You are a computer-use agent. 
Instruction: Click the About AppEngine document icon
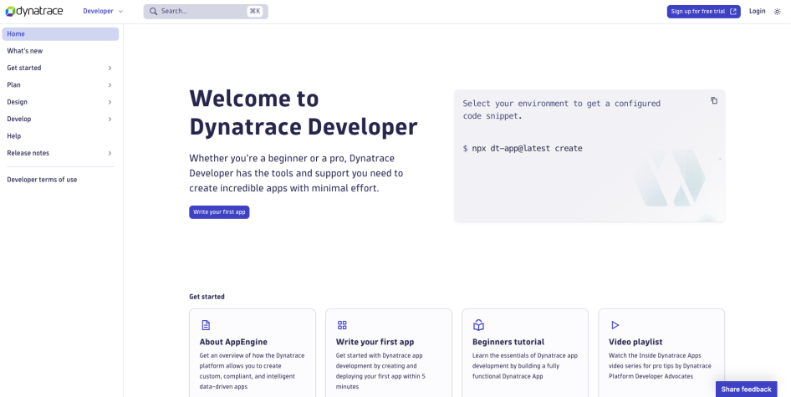[206, 325]
